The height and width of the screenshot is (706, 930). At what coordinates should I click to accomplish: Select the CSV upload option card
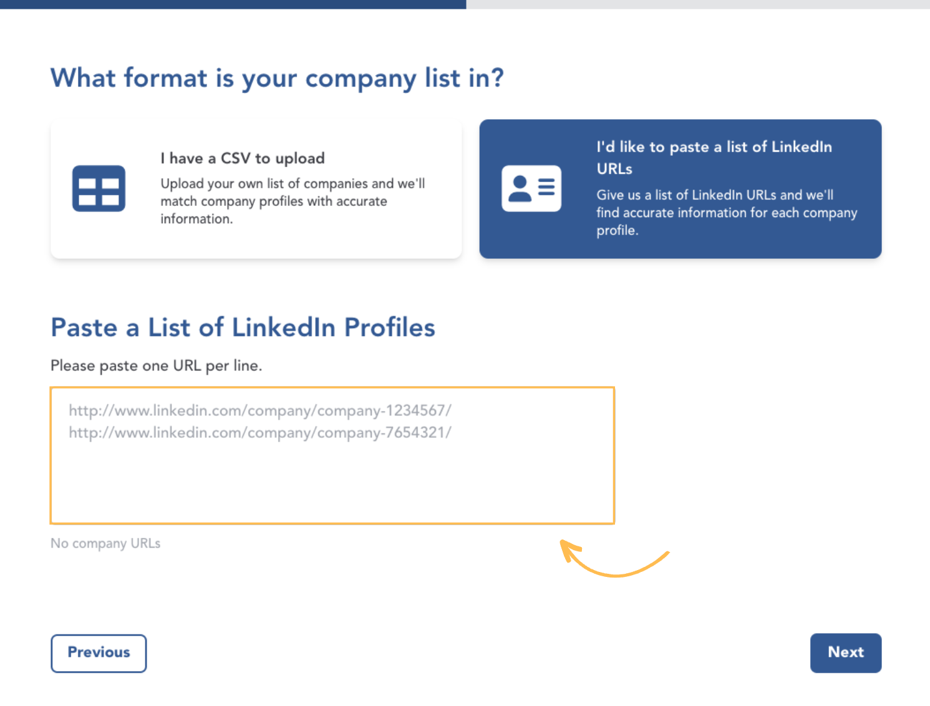click(256, 189)
